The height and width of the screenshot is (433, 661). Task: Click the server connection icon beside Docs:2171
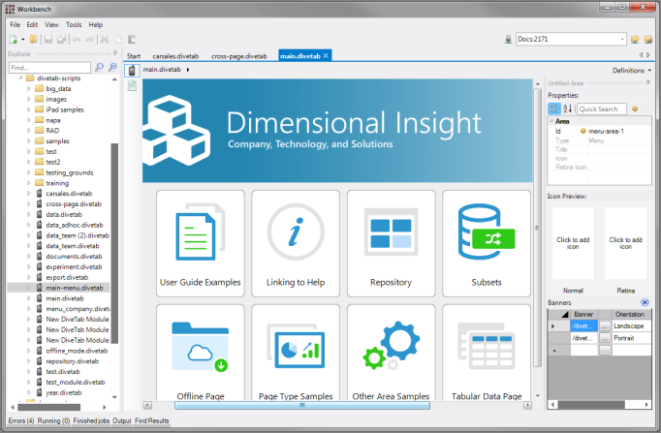508,39
